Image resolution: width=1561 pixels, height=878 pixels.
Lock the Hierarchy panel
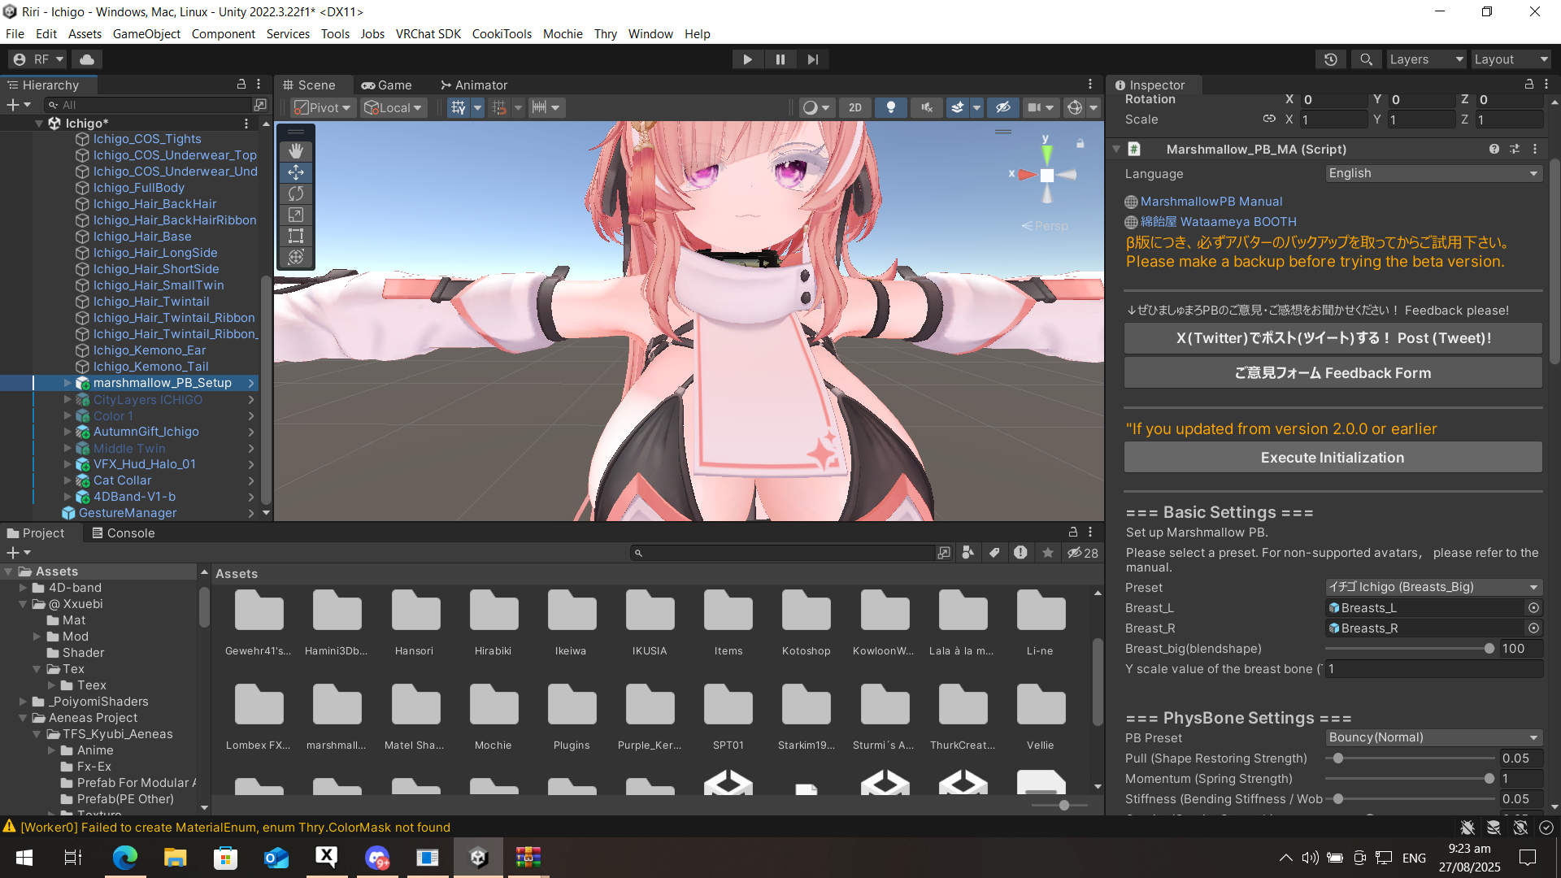(x=241, y=85)
